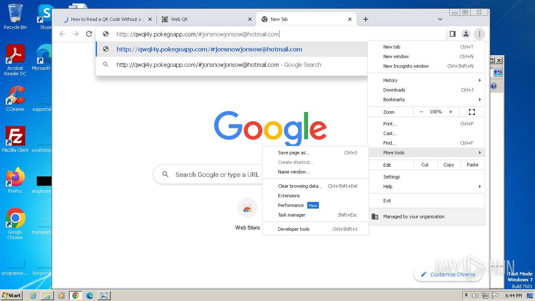Select Name window... submenu item
This screenshot has width=535, height=301.
tap(316, 172)
